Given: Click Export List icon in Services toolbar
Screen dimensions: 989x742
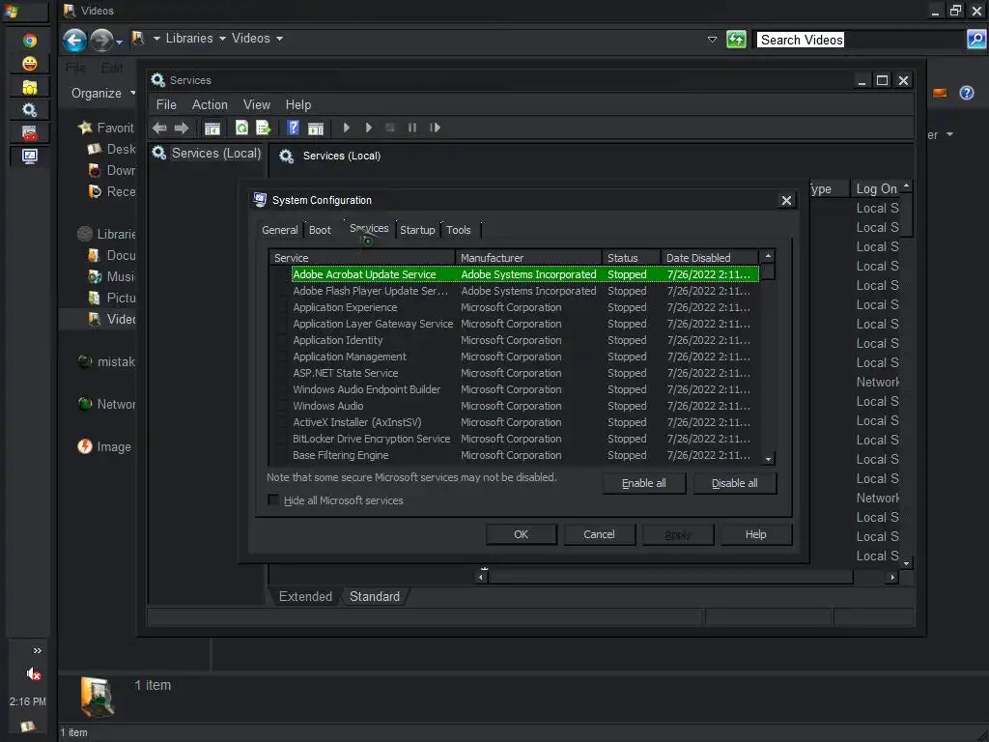Looking at the screenshot, I should [263, 128].
